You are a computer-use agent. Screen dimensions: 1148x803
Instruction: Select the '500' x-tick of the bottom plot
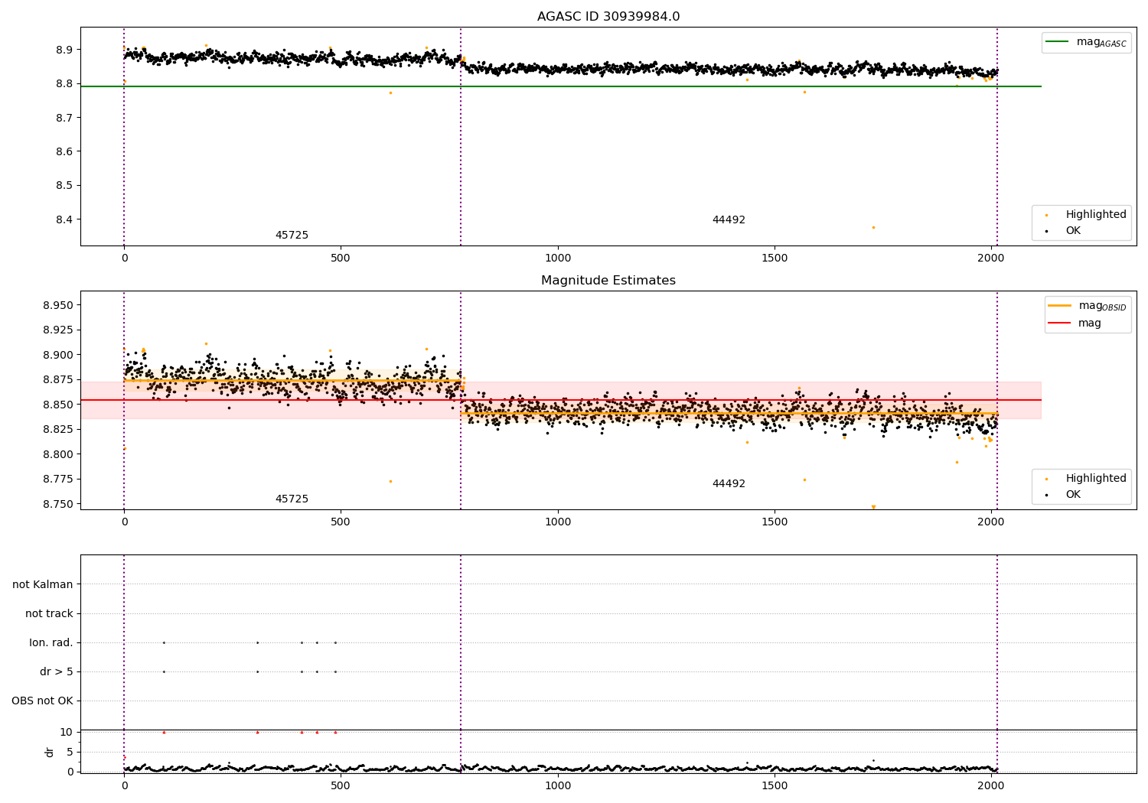tap(341, 785)
